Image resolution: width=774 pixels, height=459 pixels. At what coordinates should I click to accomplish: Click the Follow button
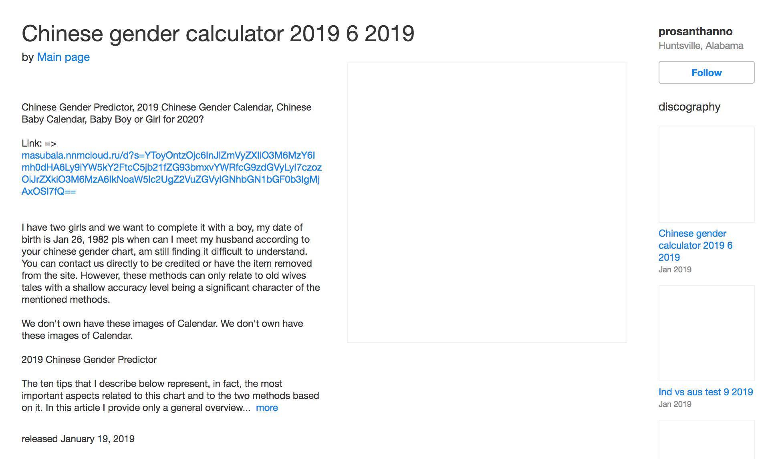(x=706, y=72)
